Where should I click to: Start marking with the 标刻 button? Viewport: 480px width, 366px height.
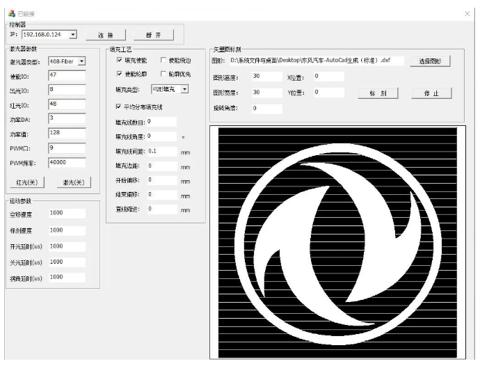(x=378, y=93)
